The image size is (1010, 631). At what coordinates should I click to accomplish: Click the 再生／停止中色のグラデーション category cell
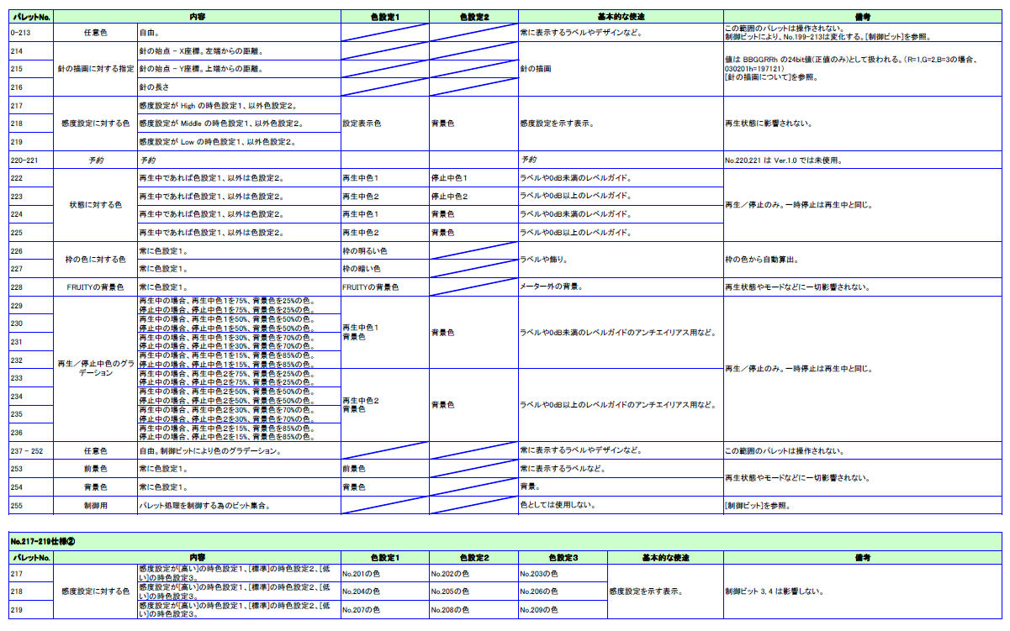pos(95,369)
